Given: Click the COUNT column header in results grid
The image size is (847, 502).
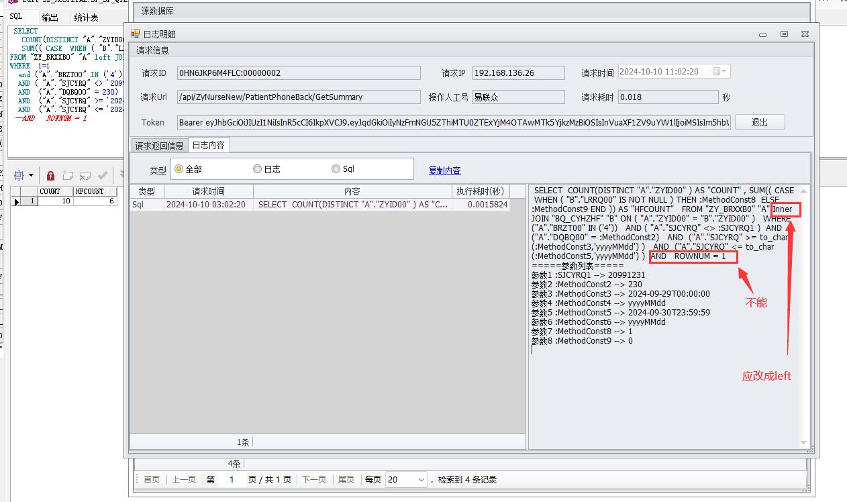Looking at the screenshot, I should 55,191.
